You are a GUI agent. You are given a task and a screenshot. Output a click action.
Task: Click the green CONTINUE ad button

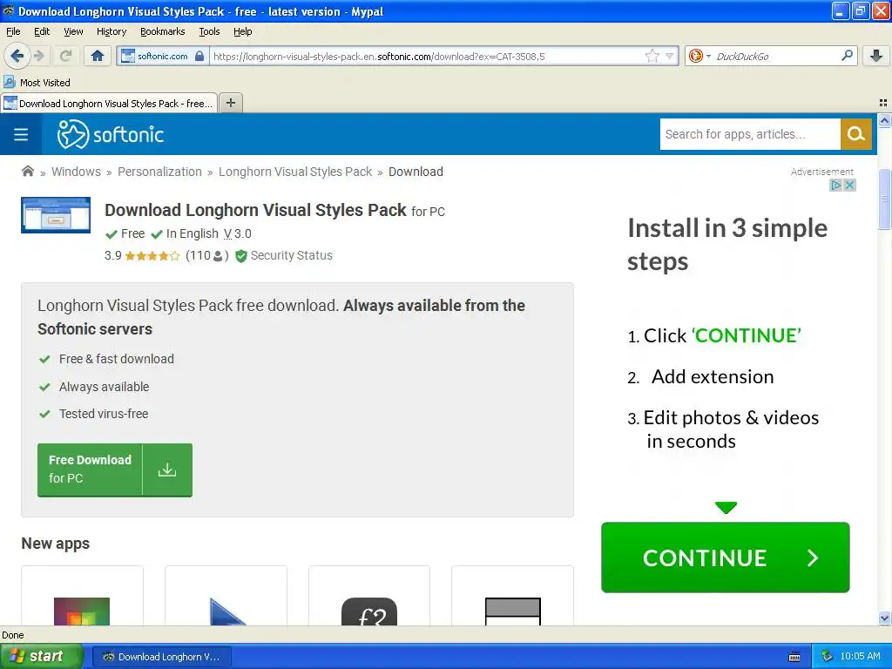click(726, 557)
